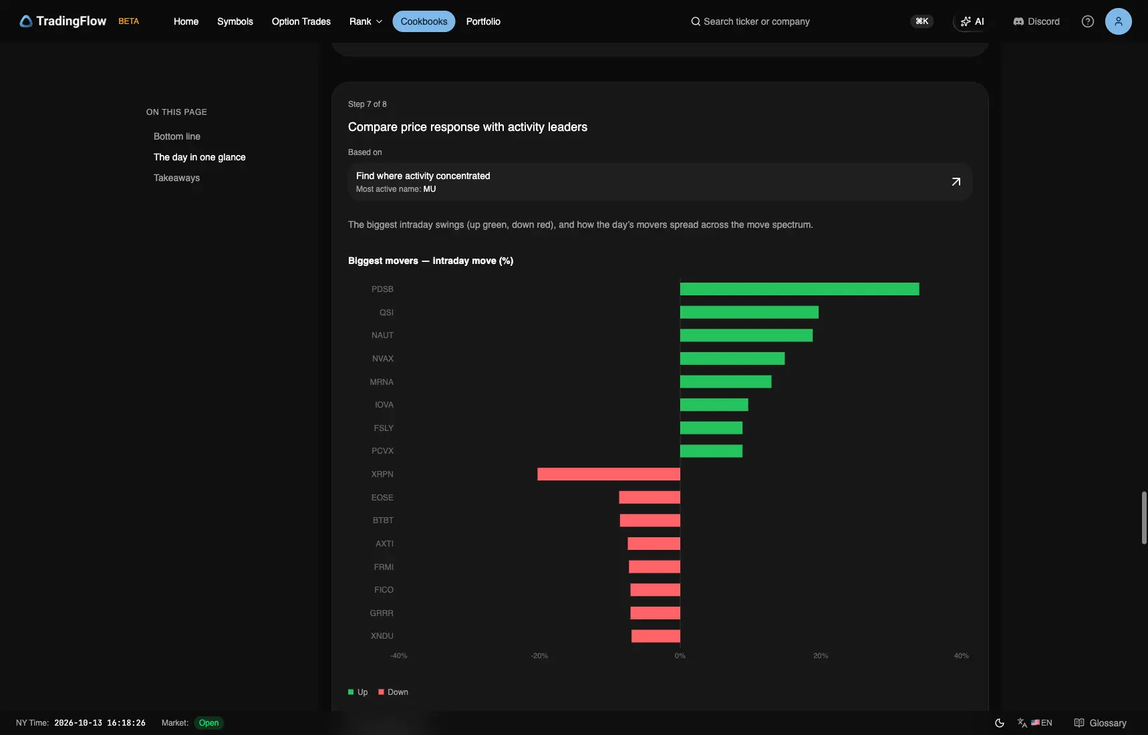
Task: Click the FICO ticker label
Action: (384, 590)
